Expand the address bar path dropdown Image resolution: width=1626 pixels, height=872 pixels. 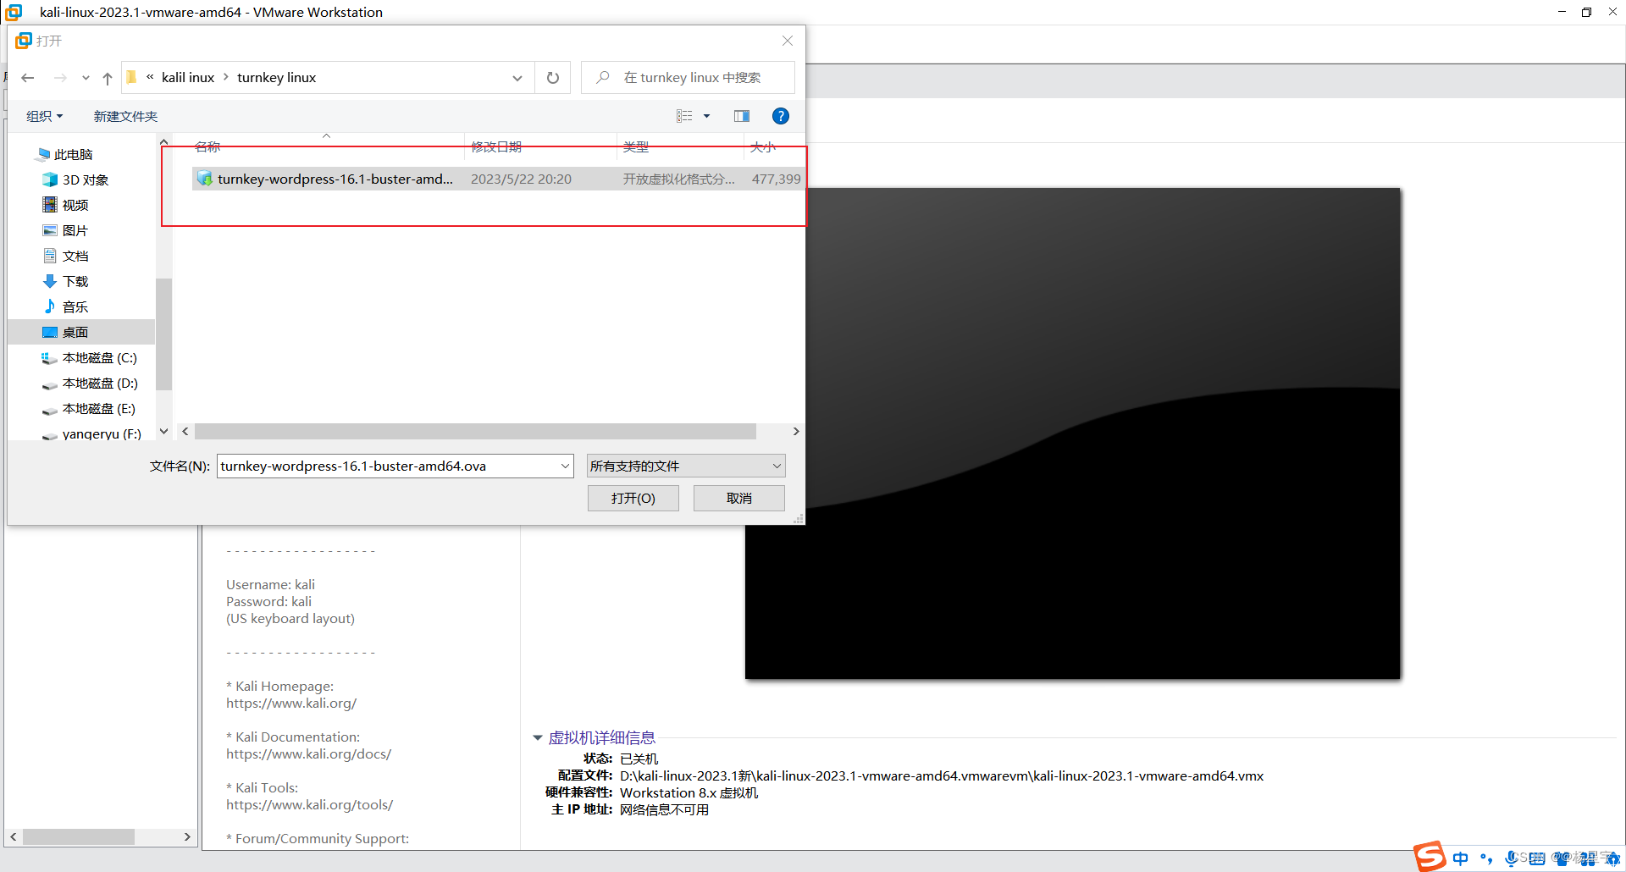tap(517, 78)
